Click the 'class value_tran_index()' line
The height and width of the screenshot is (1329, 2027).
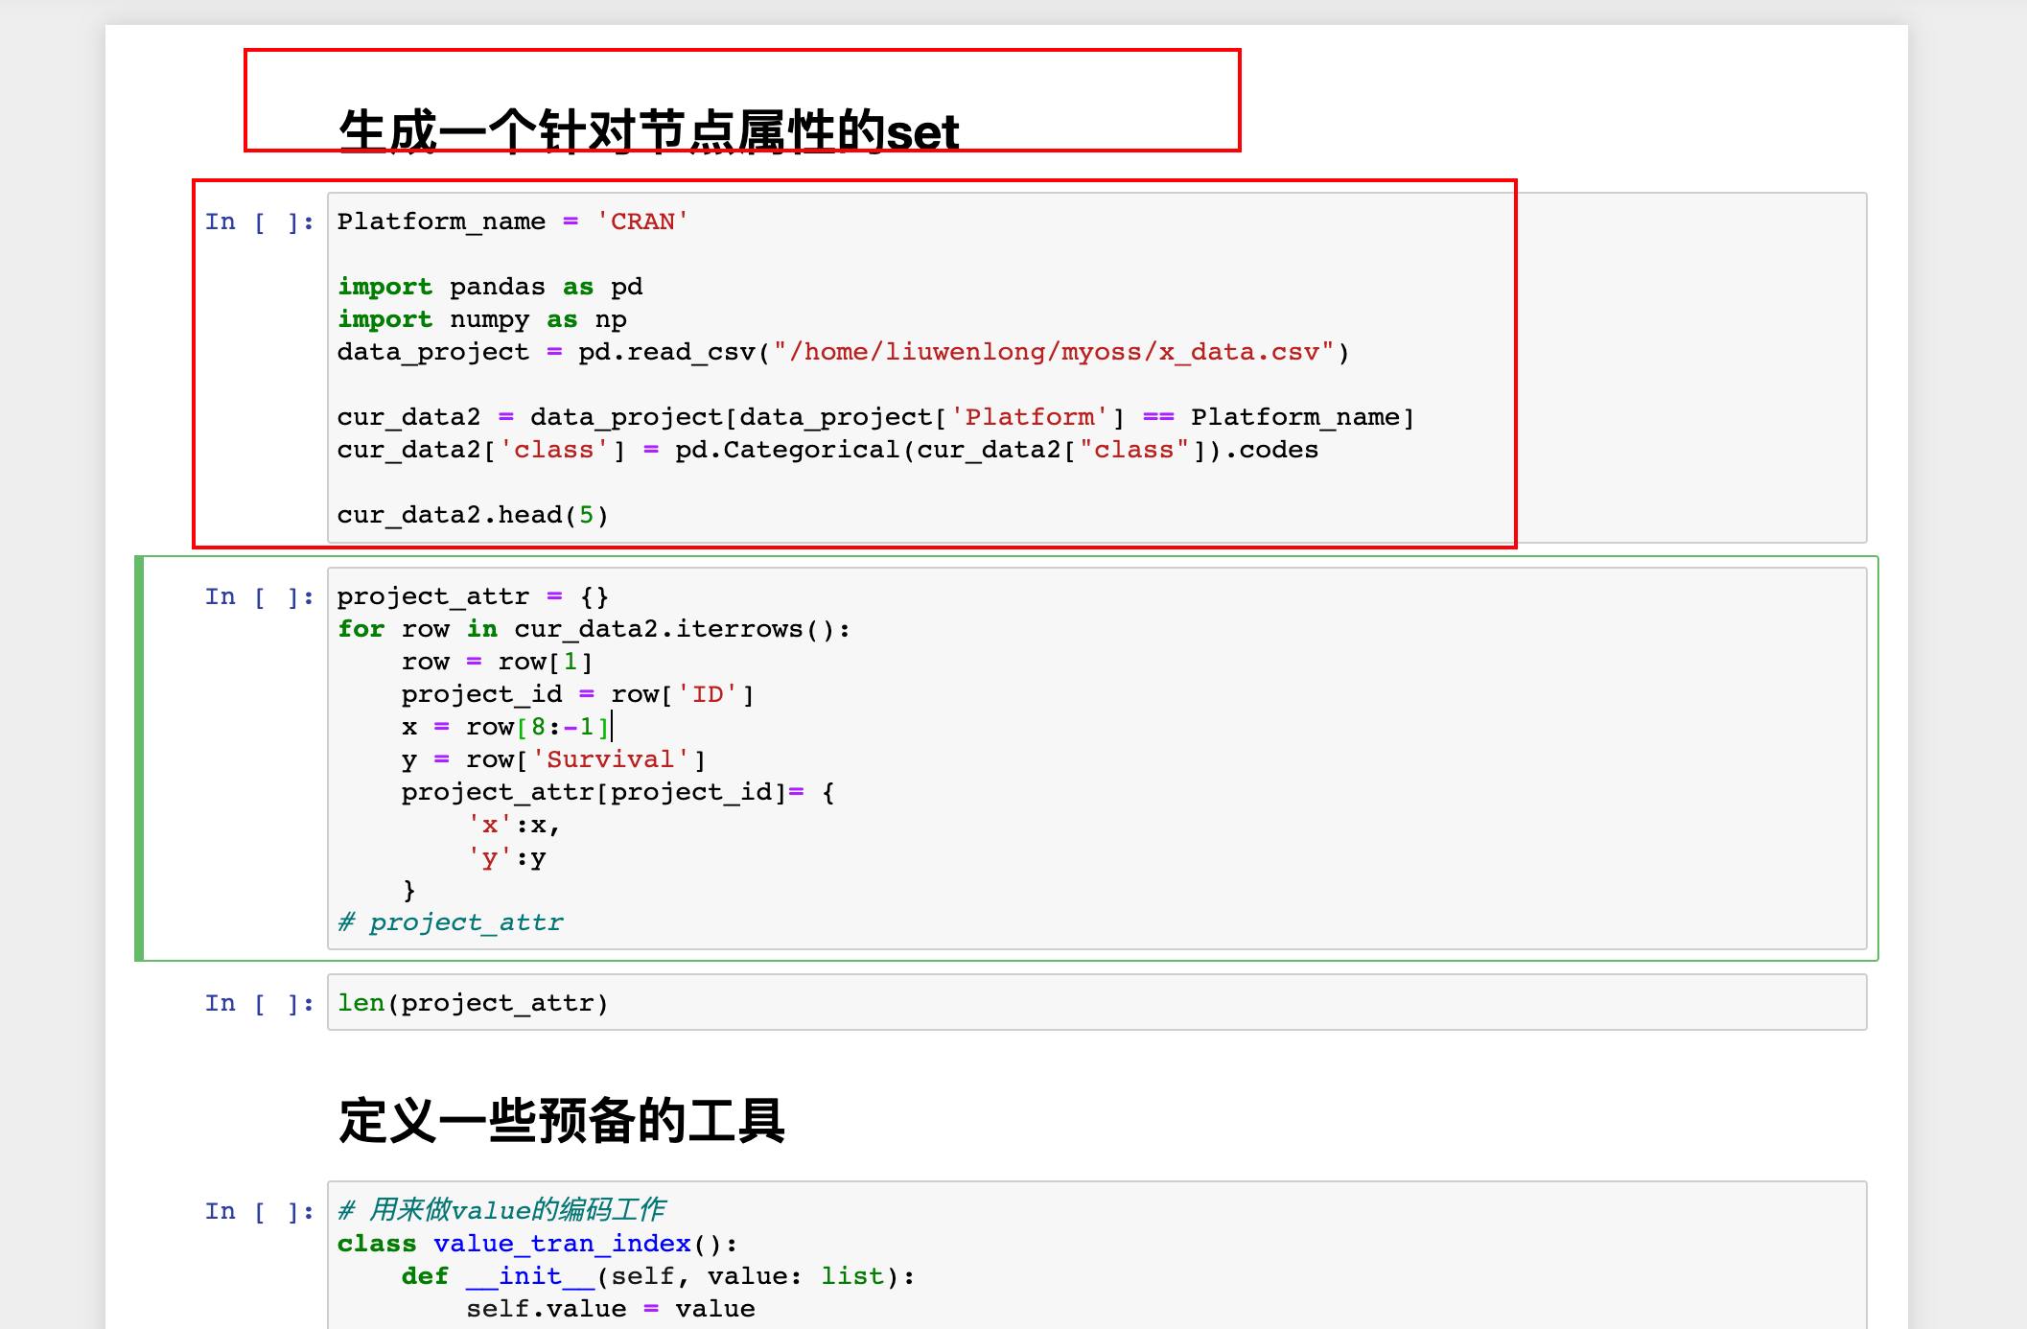(537, 1245)
